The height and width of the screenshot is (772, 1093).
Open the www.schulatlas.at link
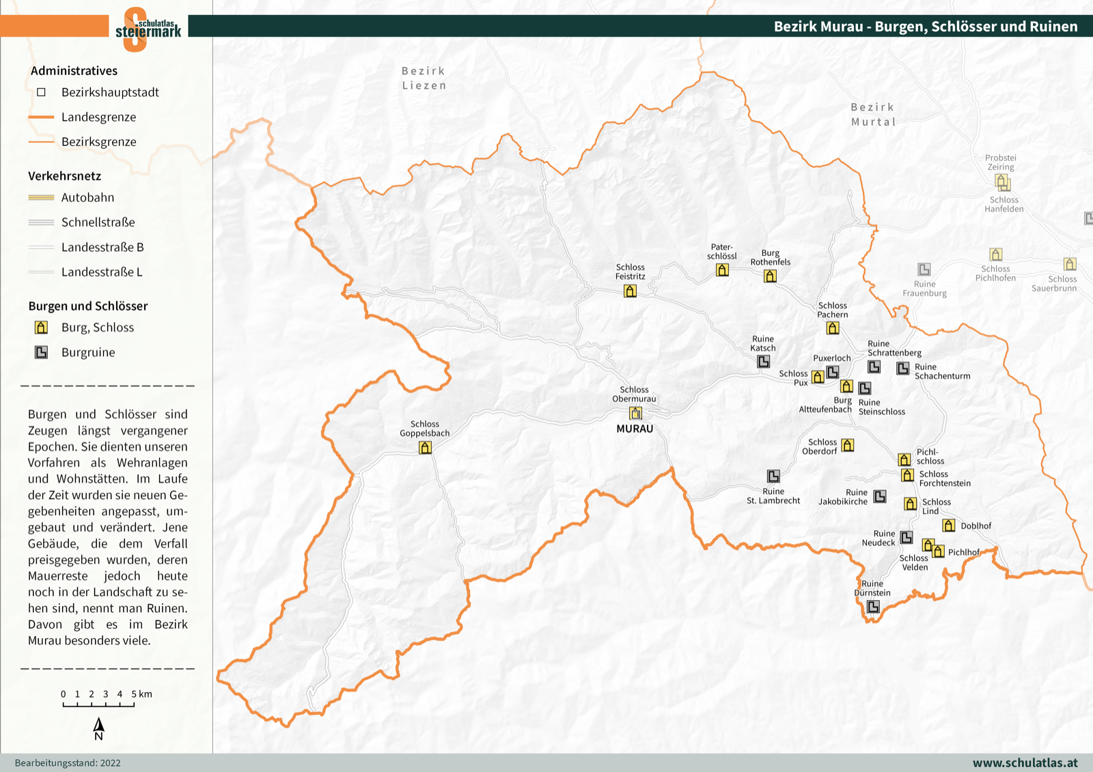click(x=1025, y=763)
